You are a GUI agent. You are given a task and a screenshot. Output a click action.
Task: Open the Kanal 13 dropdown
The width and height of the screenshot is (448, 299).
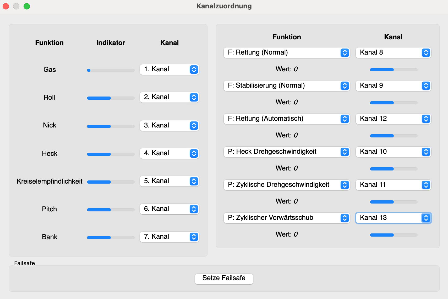pyautogui.click(x=393, y=218)
